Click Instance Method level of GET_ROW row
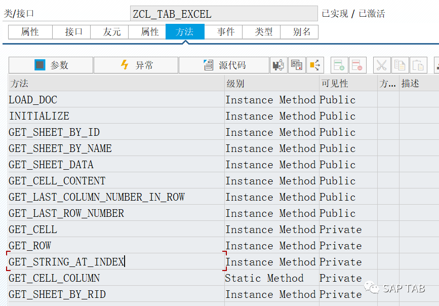Image resolution: width=439 pixels, height=306 pixels. tap(272, 246)
